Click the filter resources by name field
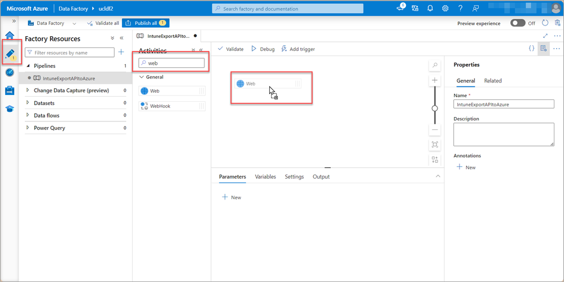Viewport: 564px width, 282px height. pyautogui.click(x=70, y=53)
